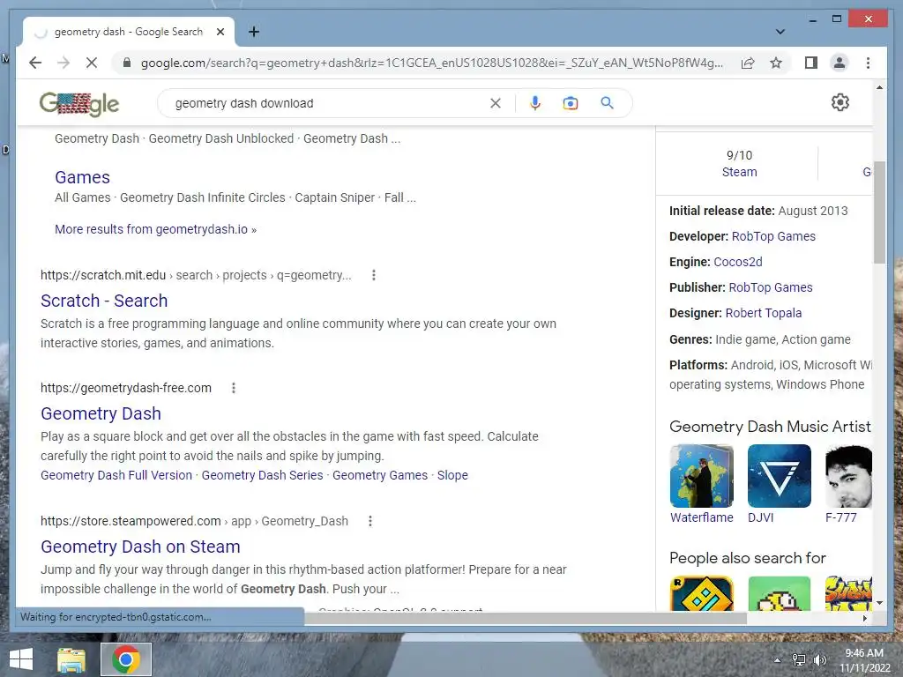Search by image with camera icon
Viewport: 903px width, 677px height.
click(571, 103)
